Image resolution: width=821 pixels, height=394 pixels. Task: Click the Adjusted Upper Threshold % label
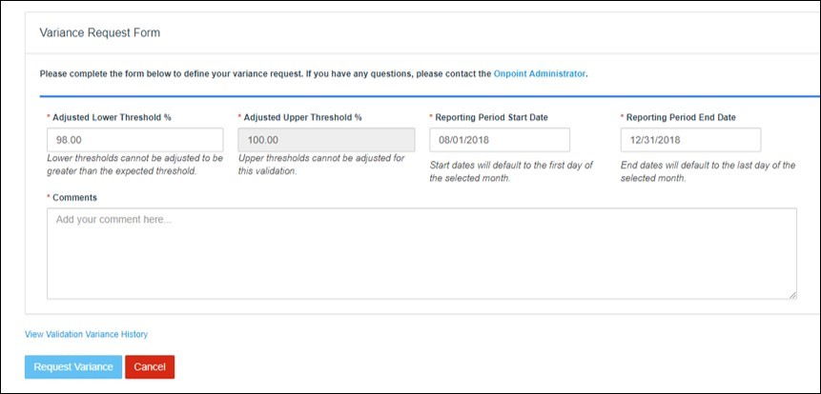point(300,118)
